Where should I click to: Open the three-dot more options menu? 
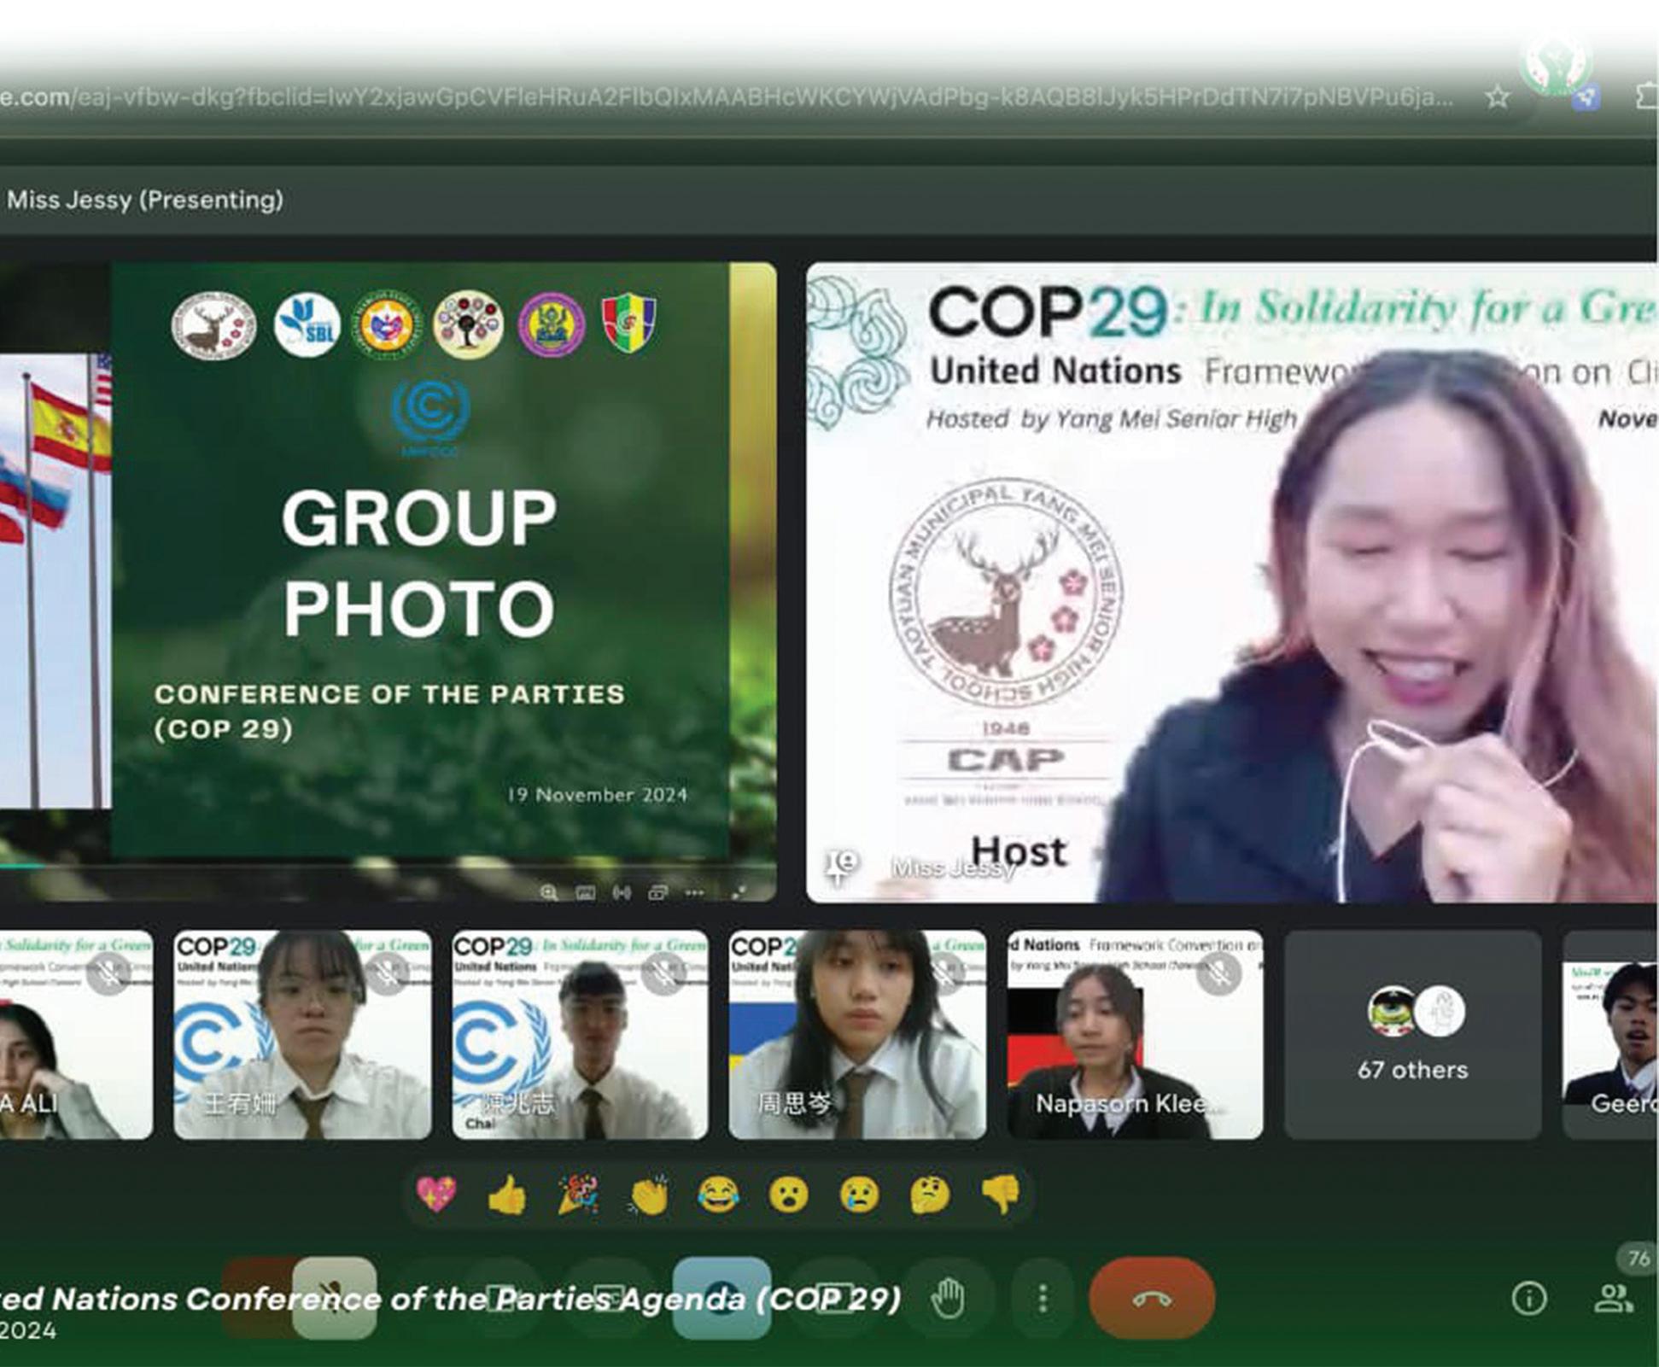(1043, 1299)
